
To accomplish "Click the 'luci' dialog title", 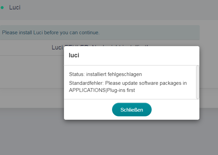I will tap(74, 55).
